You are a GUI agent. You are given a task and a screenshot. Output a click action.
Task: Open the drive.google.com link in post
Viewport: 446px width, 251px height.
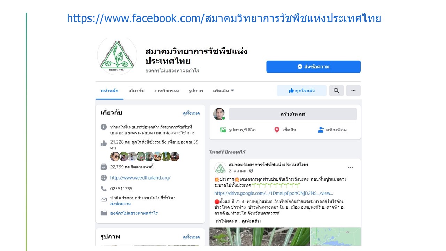(x=274, y=193)
